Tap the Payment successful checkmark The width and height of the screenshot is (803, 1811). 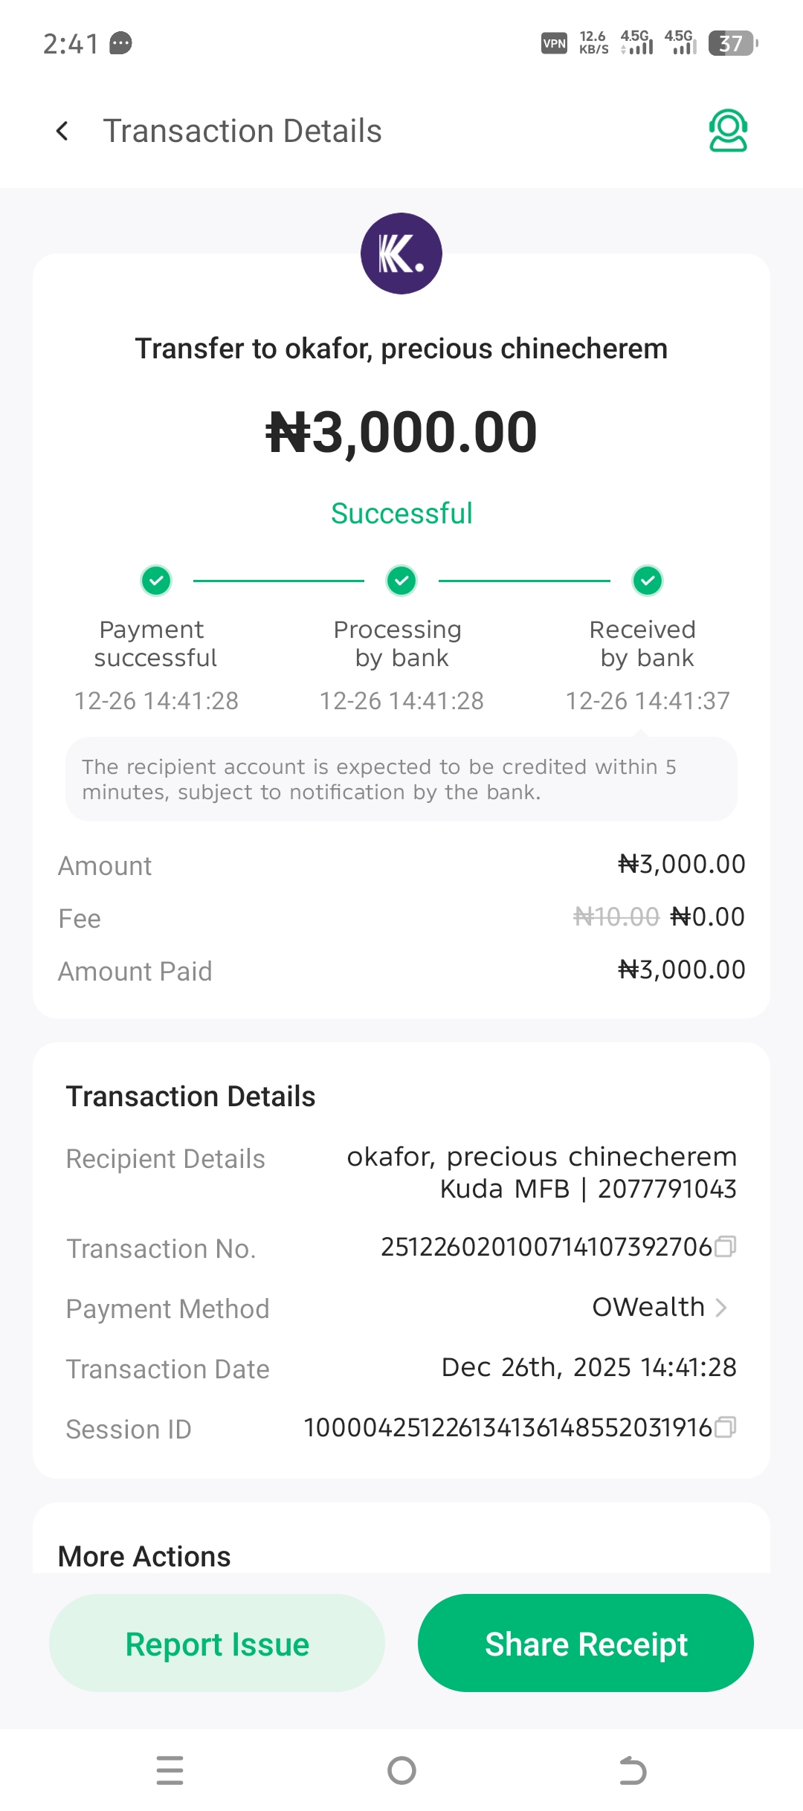coord(156,581)
